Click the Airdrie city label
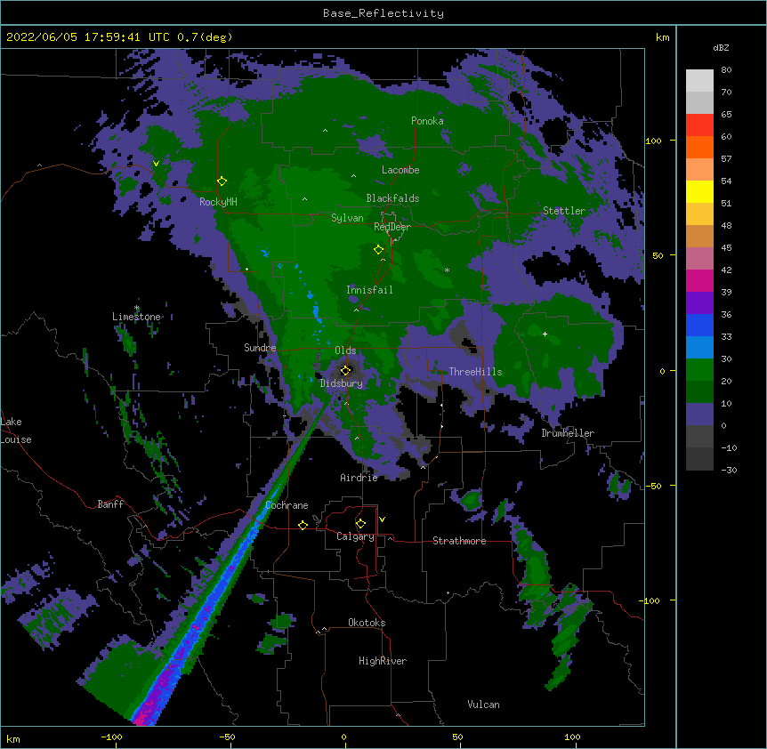This screenshot has width=767, height=749. (359, 478)
